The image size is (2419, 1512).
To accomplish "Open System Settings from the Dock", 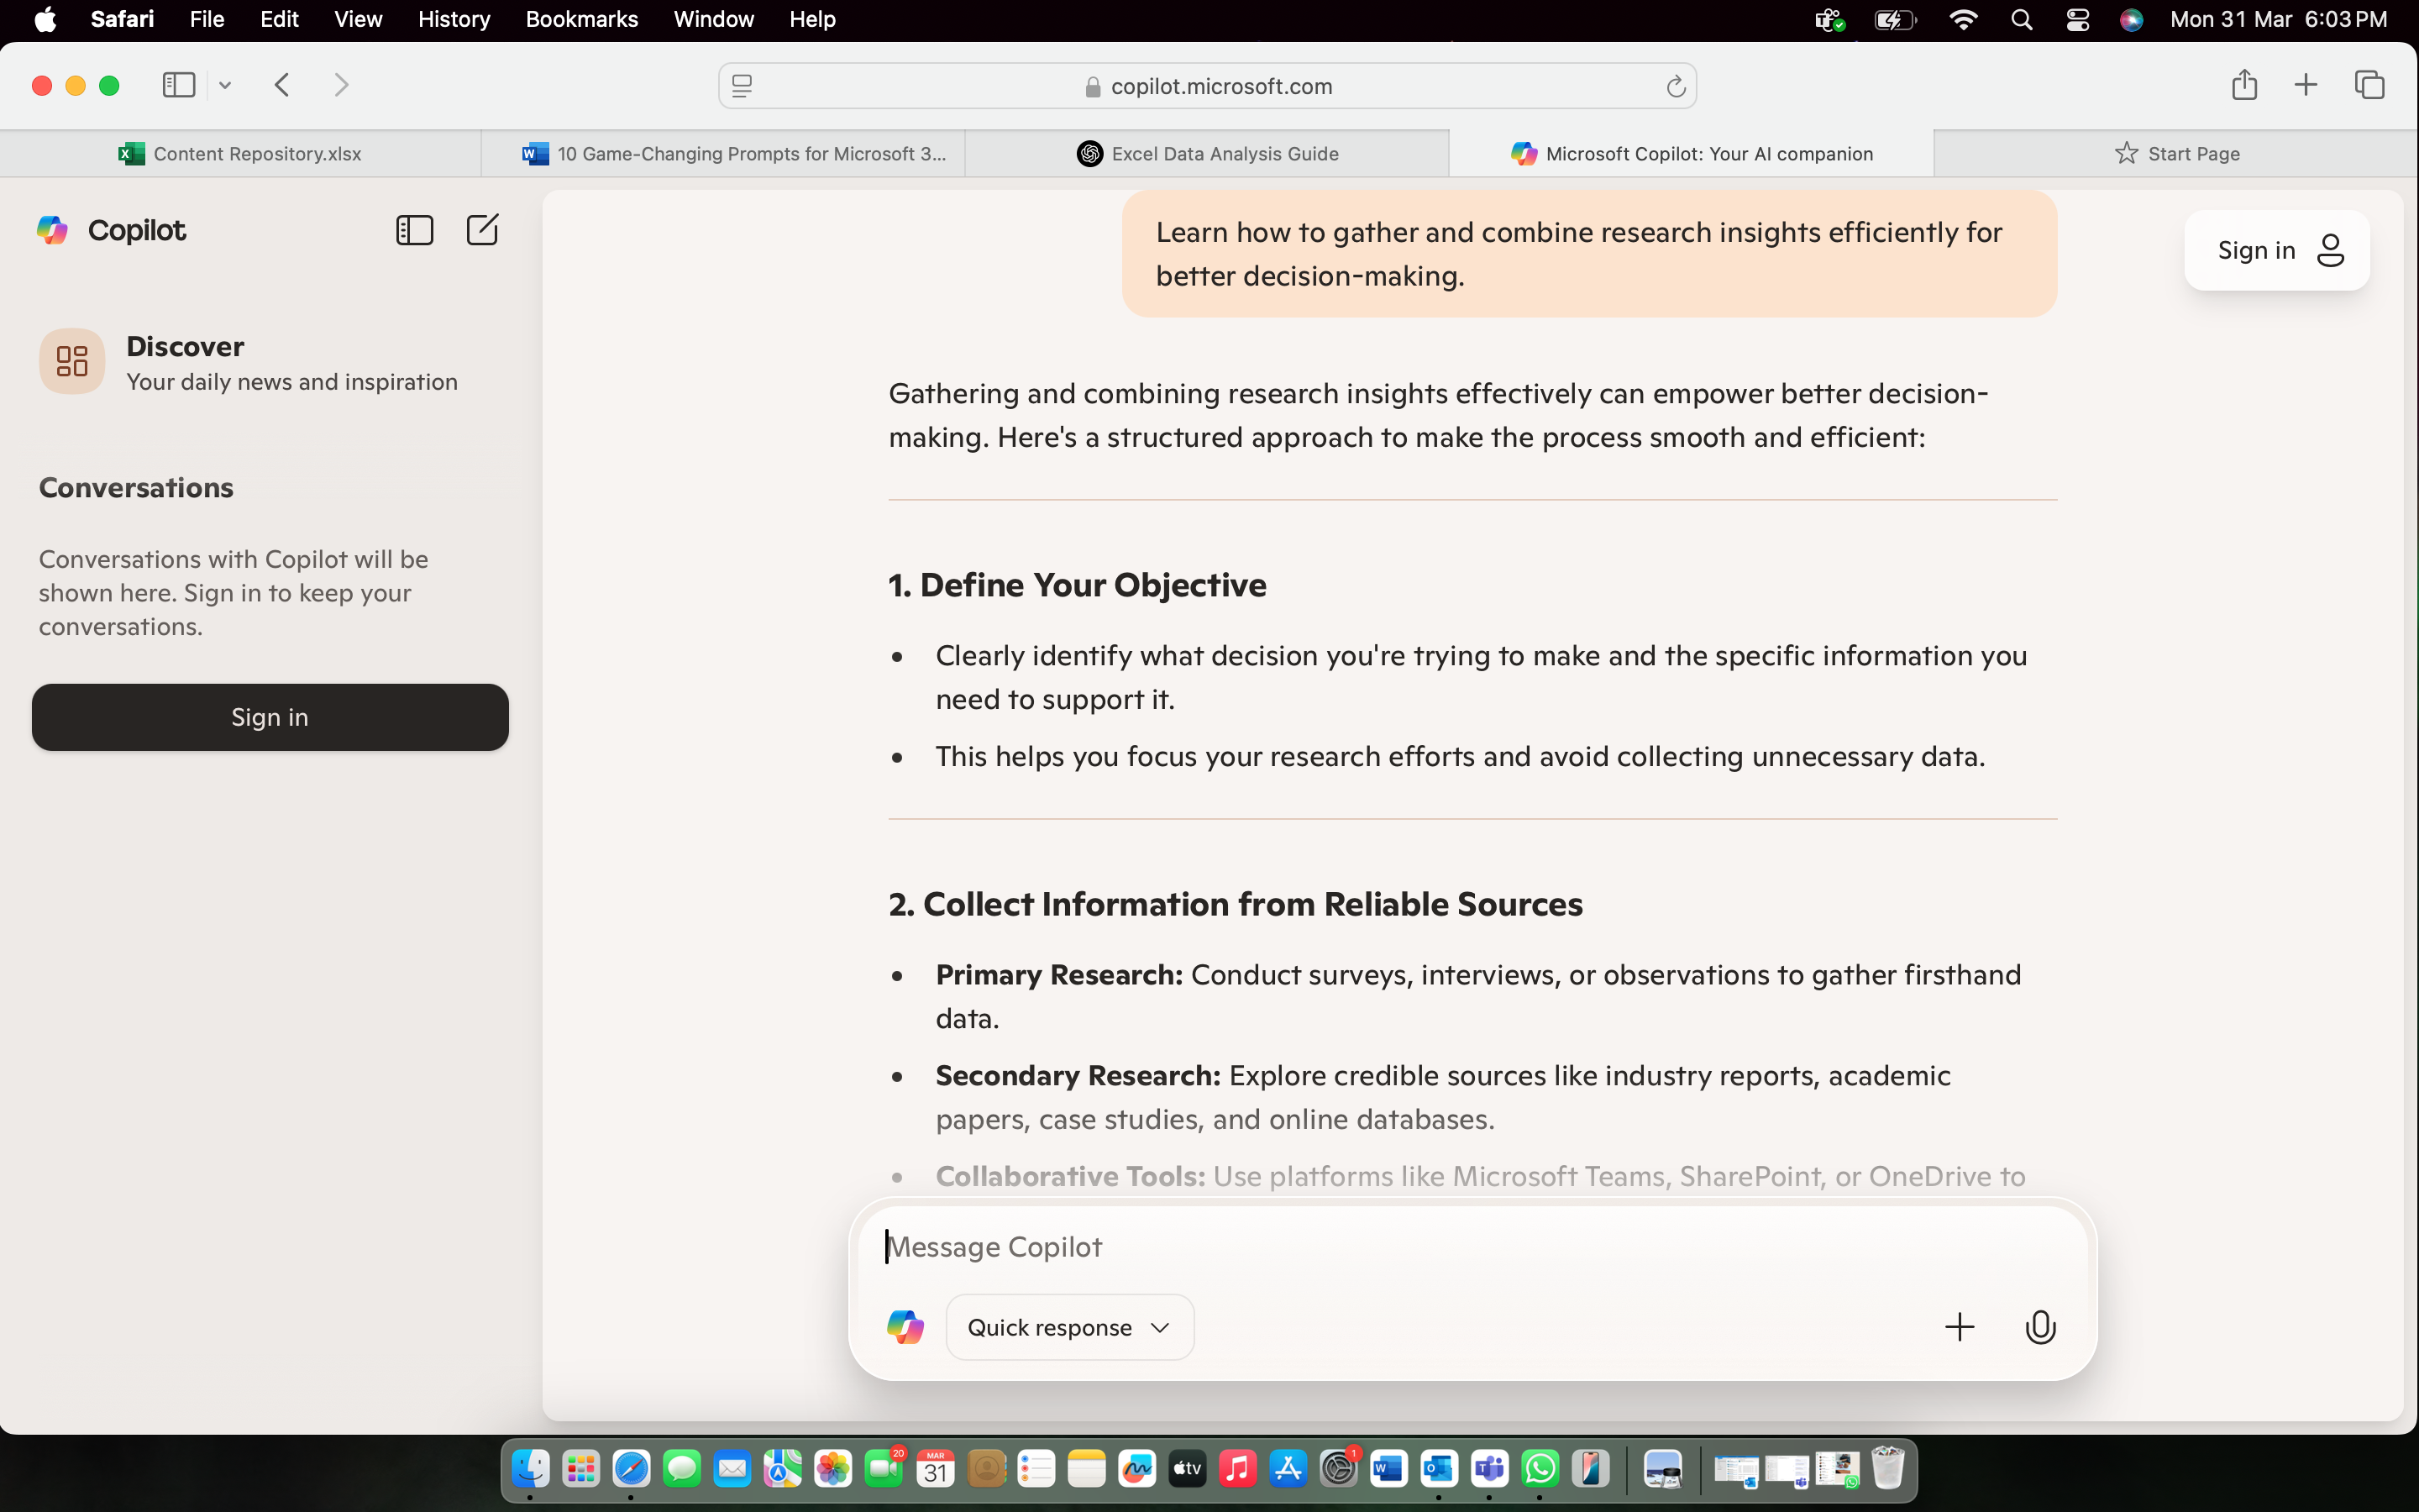I will (1339, 1469).
